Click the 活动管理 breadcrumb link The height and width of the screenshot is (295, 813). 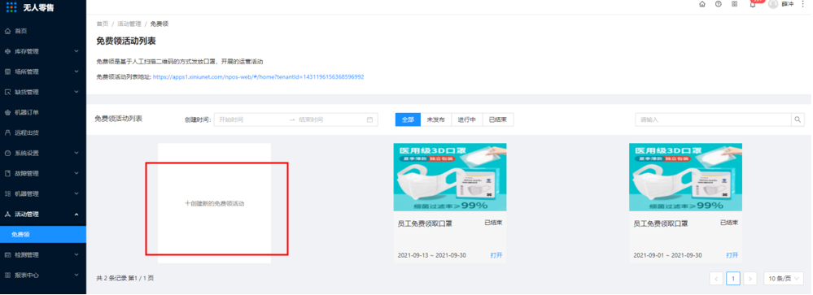(x=129, y=24)
